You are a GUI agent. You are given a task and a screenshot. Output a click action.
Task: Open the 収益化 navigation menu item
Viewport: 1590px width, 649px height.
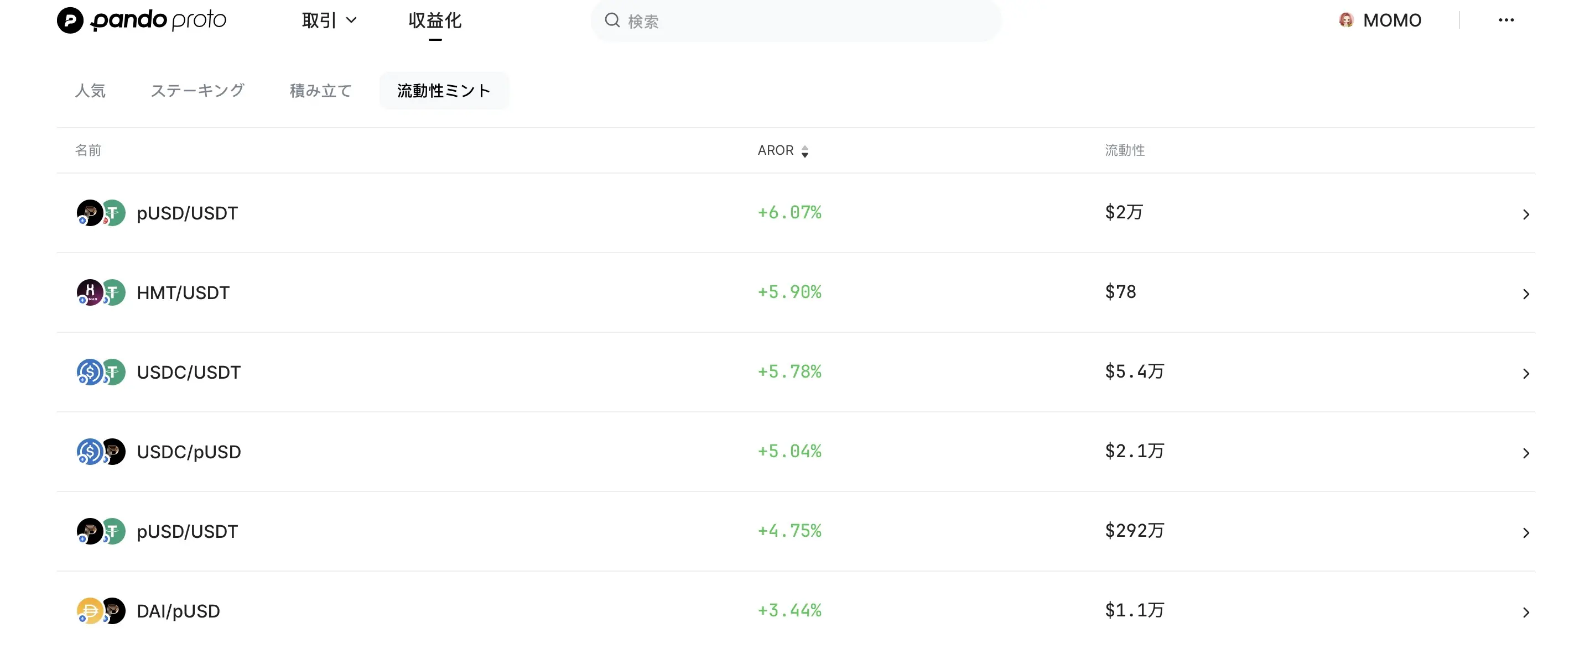(x=434, y=20)
